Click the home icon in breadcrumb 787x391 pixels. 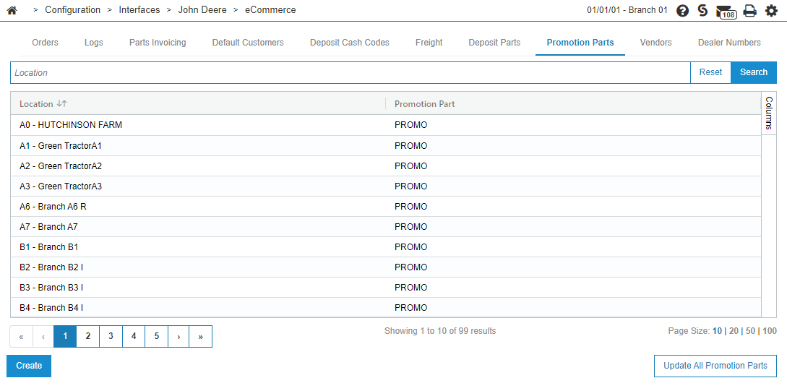tap(12, 10)
